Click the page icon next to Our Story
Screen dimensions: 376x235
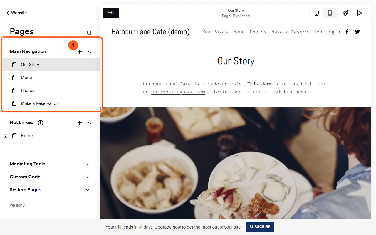pyautogui.click(x=14, y=65)
